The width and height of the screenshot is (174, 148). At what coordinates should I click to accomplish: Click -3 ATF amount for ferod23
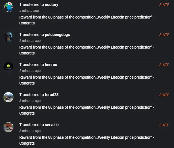(x=163, y=95)
